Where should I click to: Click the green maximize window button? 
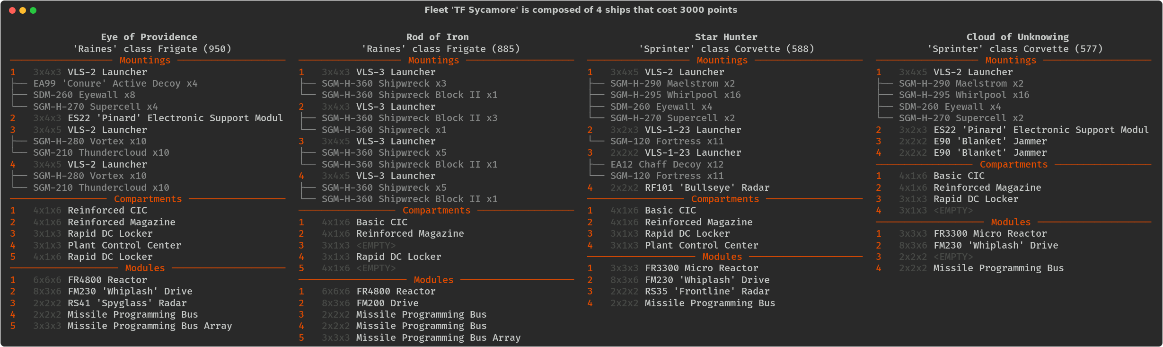[x=33, y=10]
